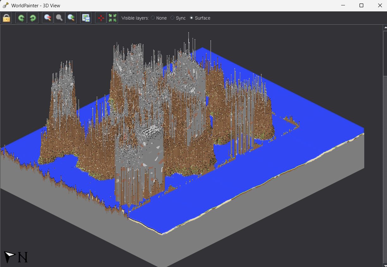Zoom in on the 3D view
The width and height of the screenshot is (387, 267).
71,18
